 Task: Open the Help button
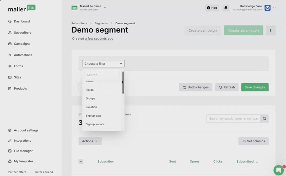(212, 8)
